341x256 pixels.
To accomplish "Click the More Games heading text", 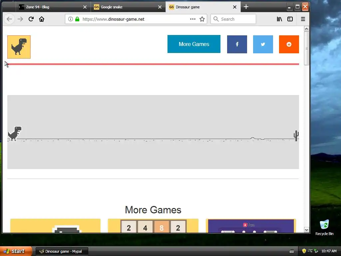I will [153, 210].
